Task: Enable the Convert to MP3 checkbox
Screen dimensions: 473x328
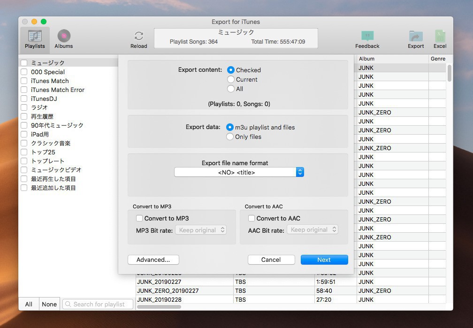Action: pos(139,218)
